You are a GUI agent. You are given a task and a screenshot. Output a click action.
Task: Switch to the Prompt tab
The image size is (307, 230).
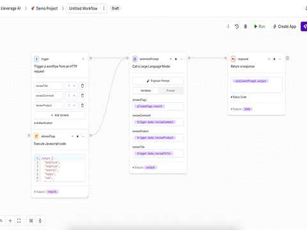tap(171, 91)
